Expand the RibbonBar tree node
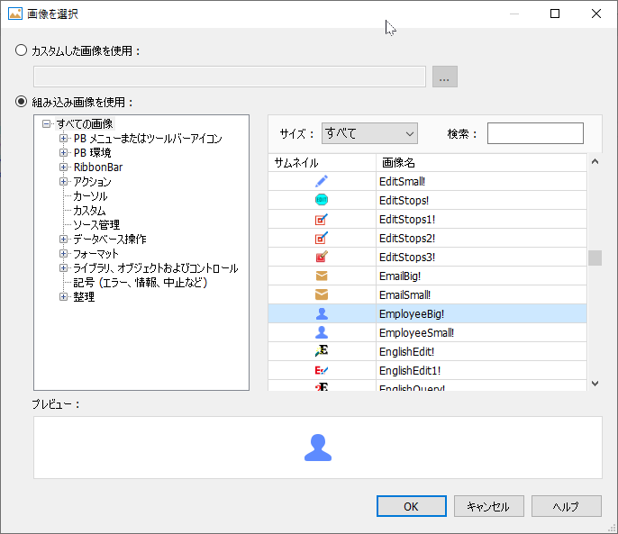The height and width of the screenshot is (534, 618). [x=64, y=167]
